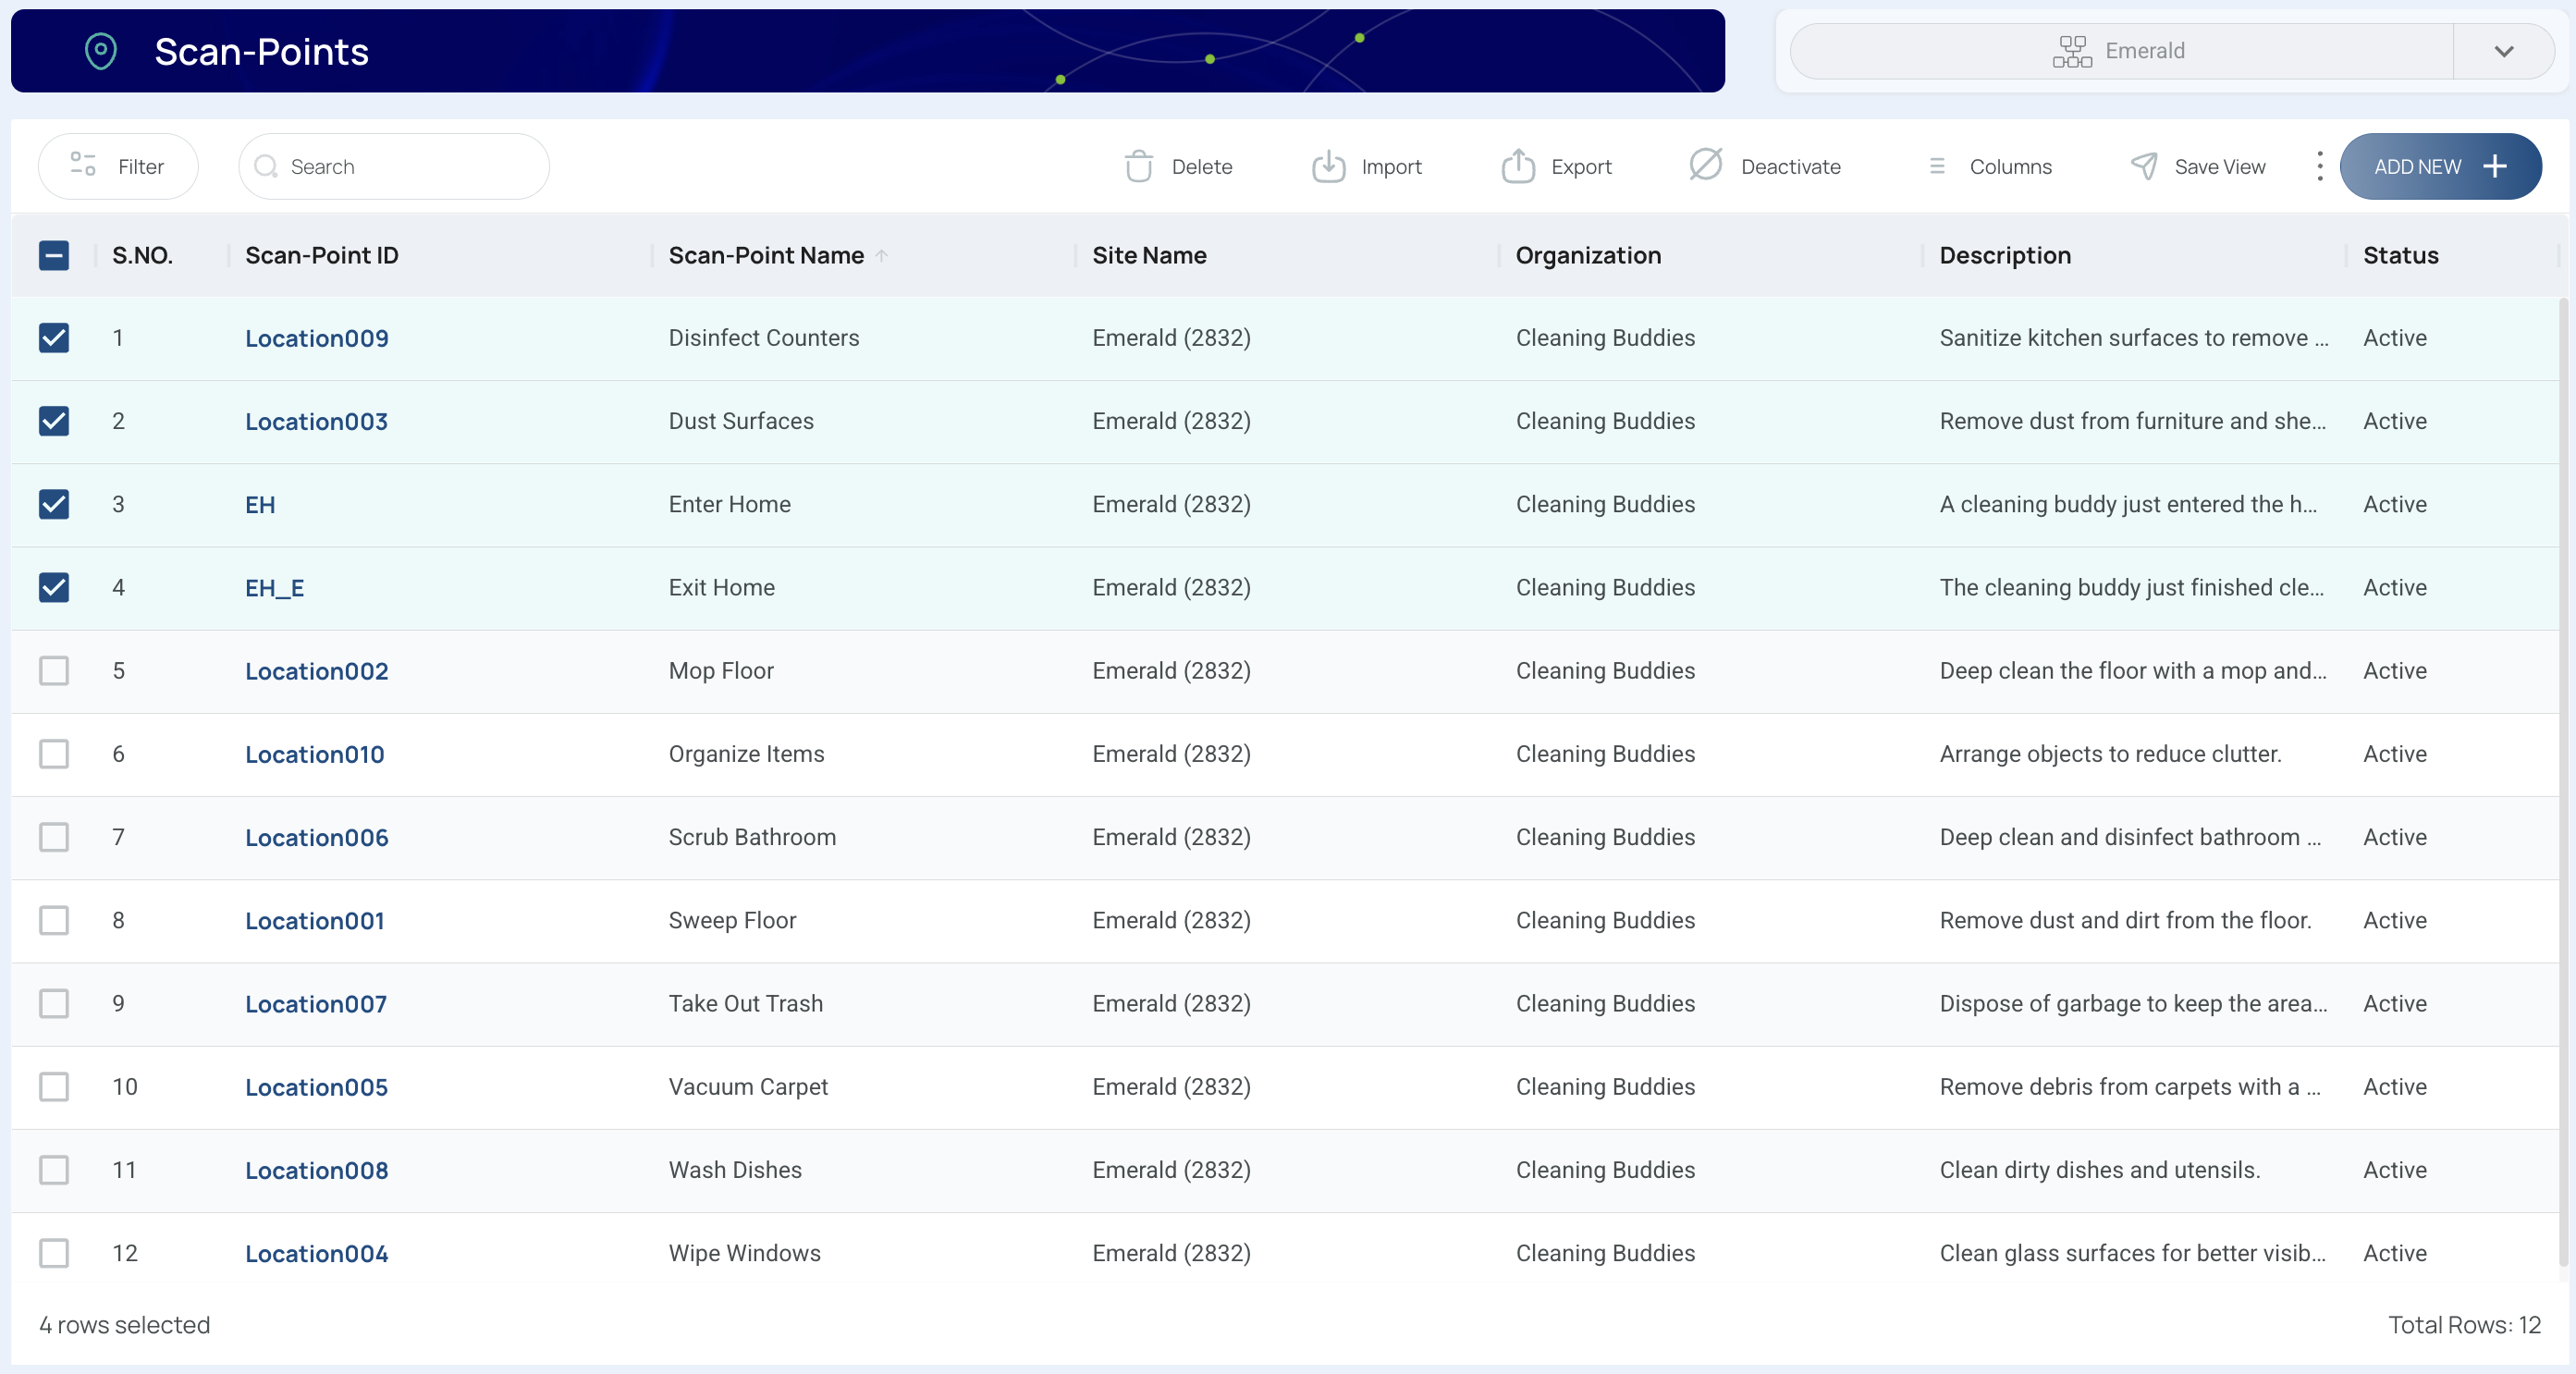Click the Delete label in toolbar

(1201, 167)
